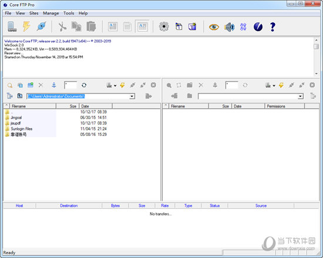
Task: Click local list sort arrow header
Action: 6,106
